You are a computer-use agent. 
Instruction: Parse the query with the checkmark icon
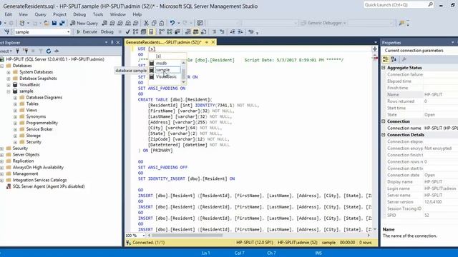(127, 31)
